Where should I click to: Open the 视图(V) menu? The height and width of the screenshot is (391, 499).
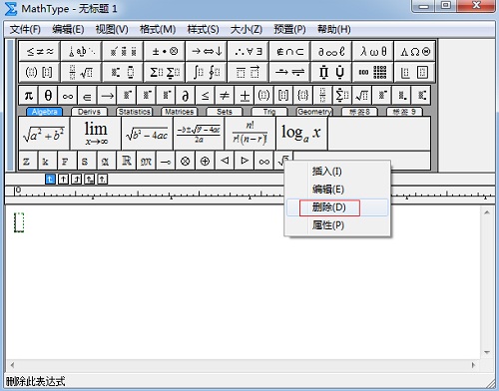click(112, 29)
